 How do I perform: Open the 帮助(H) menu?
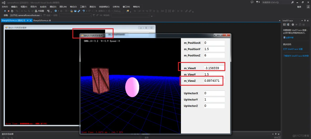point(137,7)
